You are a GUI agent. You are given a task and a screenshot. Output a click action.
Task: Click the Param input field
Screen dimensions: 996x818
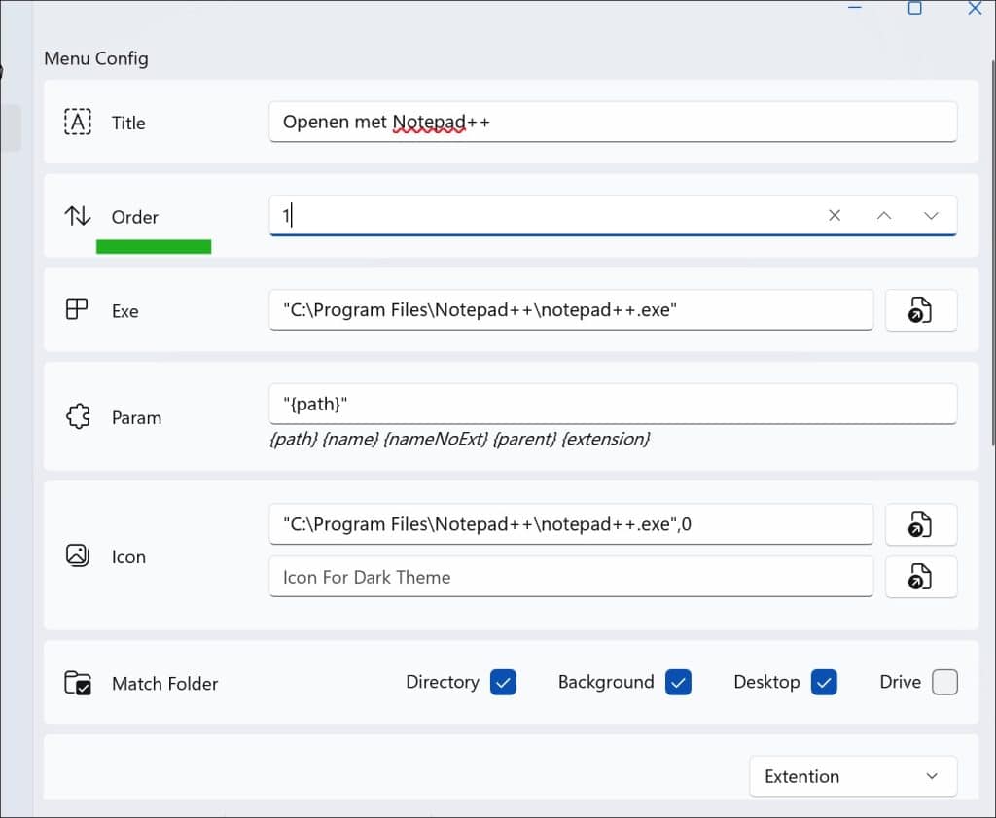(613, 403)
